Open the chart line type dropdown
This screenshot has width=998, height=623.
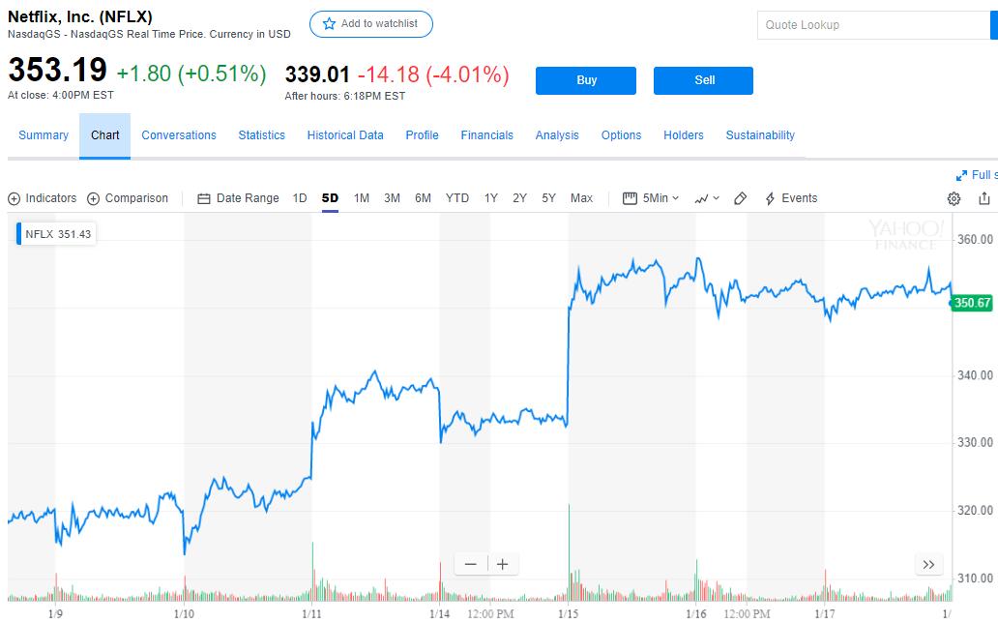(x=707, y=198)
